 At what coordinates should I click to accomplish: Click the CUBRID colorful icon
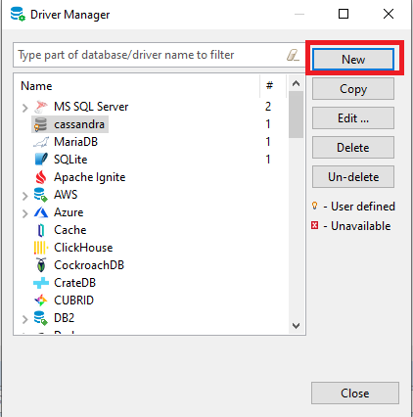click(41, 301)
